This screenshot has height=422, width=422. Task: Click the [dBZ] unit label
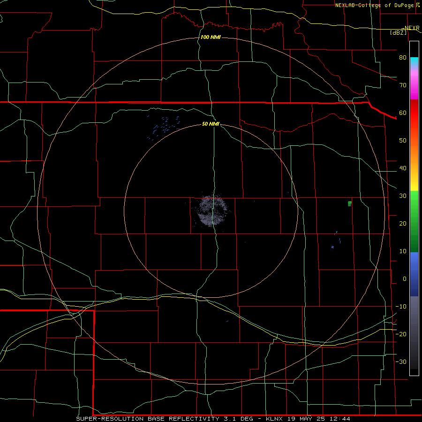click(x=398, y=32)
